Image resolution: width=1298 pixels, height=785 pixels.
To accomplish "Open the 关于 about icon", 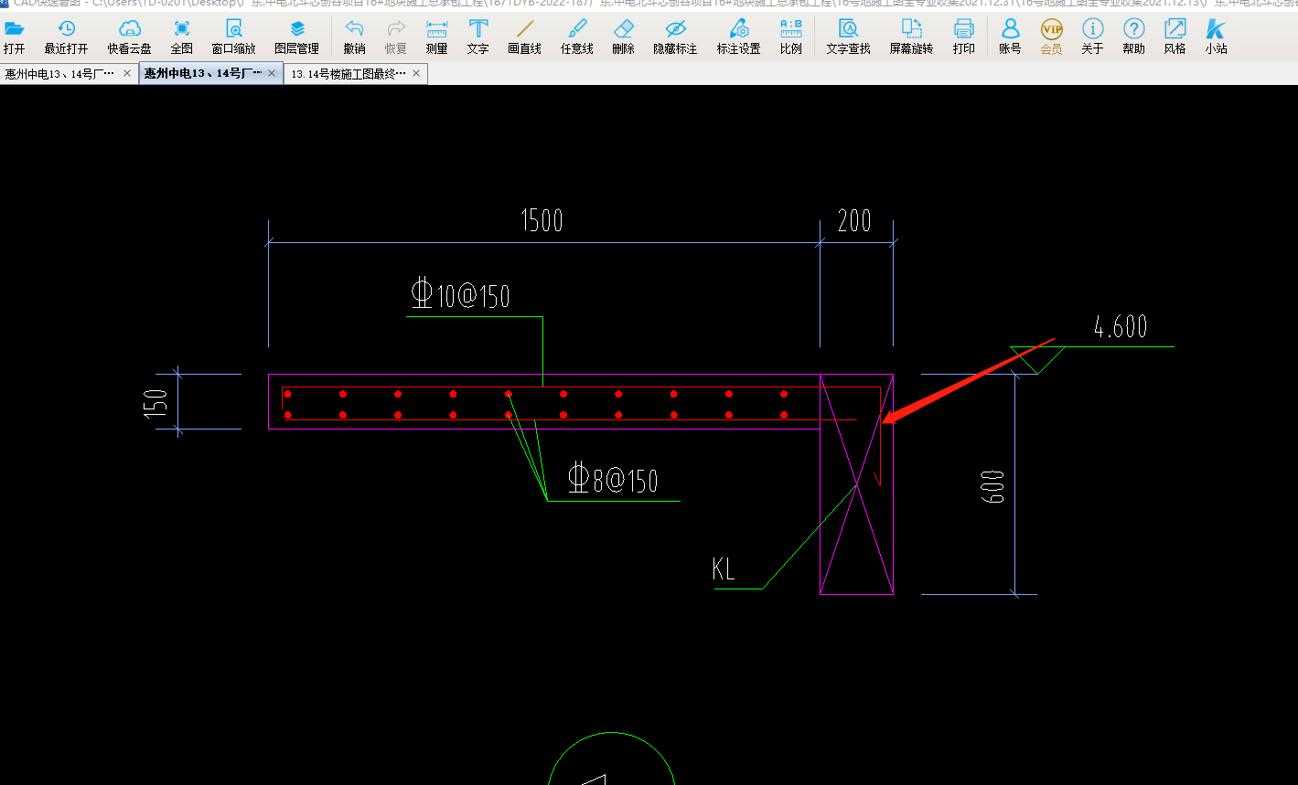I will [x=1092, y=37].
